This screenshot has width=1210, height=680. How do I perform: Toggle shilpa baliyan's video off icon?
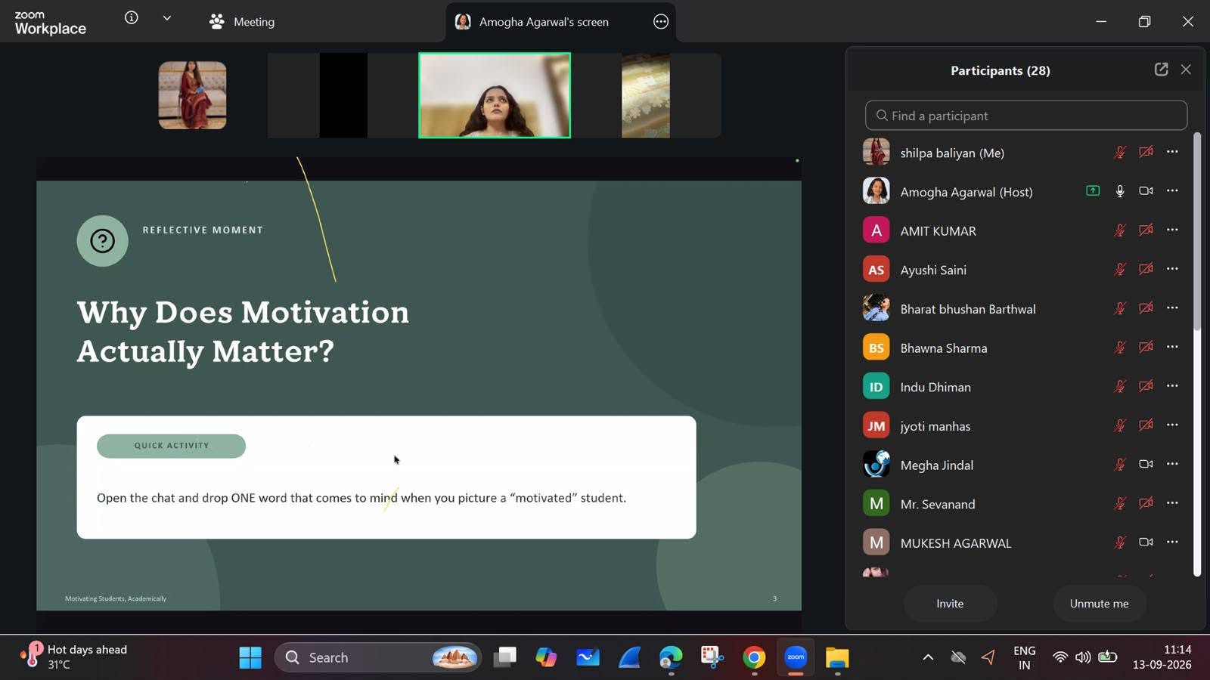click(x=1146, y=152)
